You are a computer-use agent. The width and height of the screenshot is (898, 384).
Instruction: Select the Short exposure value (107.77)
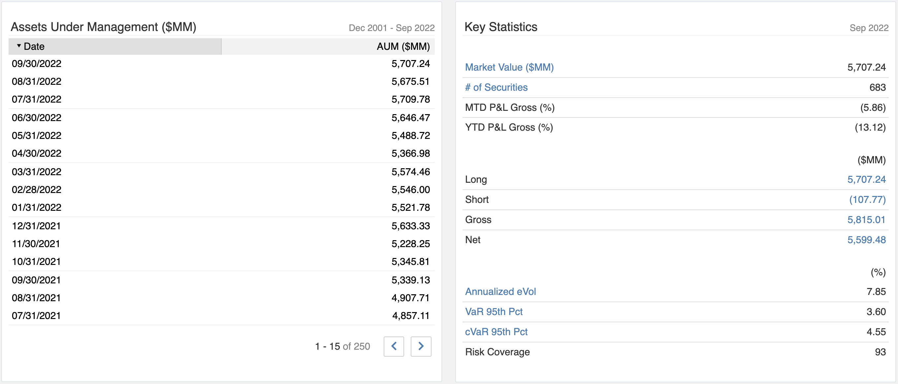click(x=867, y=199)
